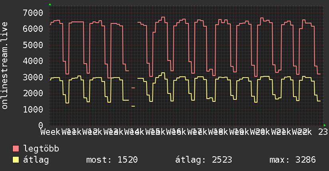329x171 pixels.
Task: Click the 3000 y-axis label
Action: [x=33, y=77]
